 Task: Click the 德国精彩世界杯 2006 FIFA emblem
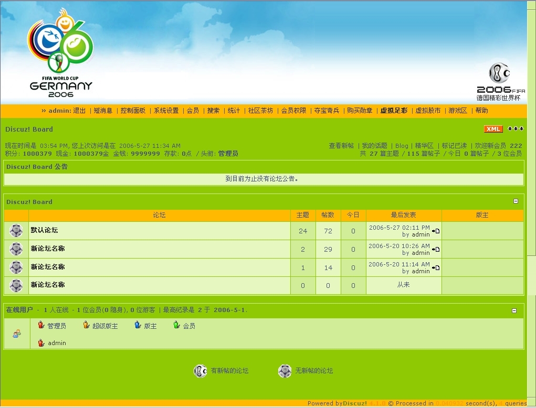(500, 82)
